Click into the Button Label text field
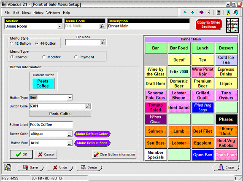The width and height of the screenshot is (243, 182). coord(51,125)
